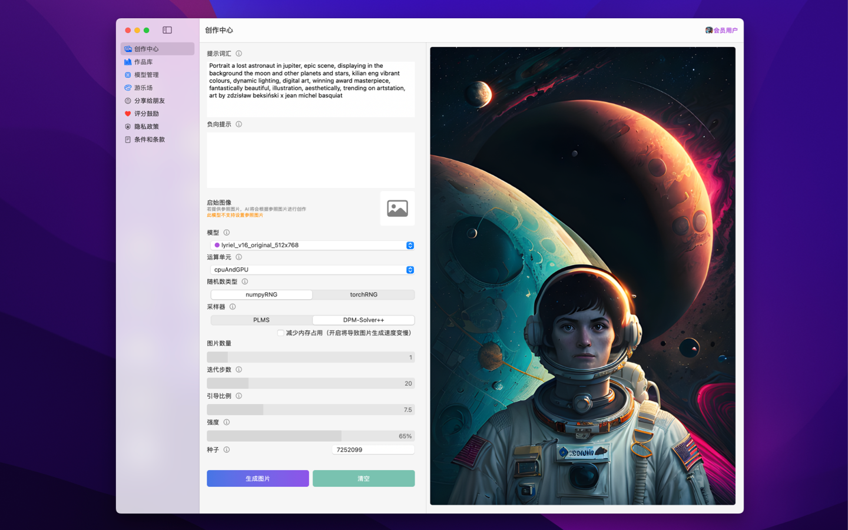Open 隐私政策 in the sidebar
Screen dimensions: 848x530
click(157, 127)
